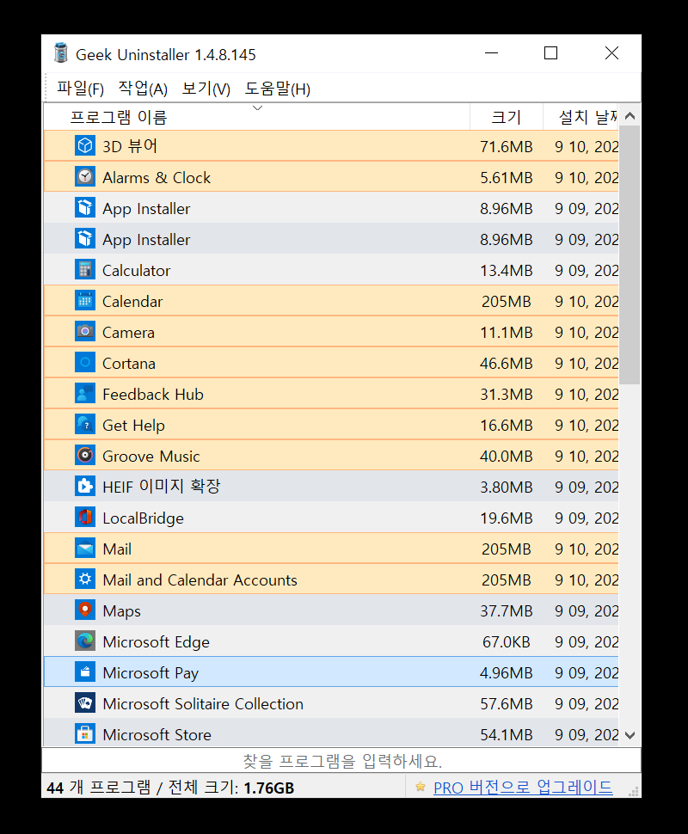Select the Microsoft Store row

pyautogui.click(x=331, y=733)
